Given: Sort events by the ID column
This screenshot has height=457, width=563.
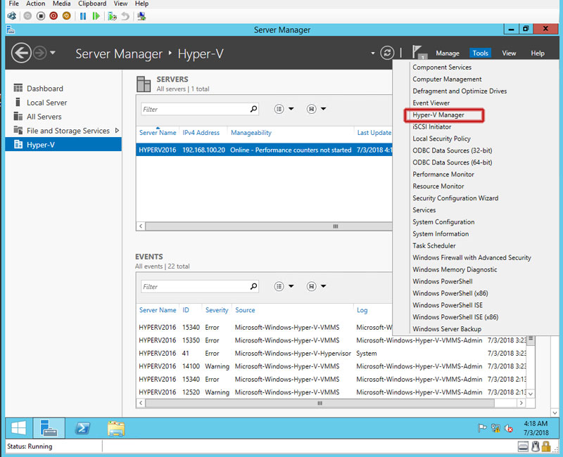Looking at the screenshot, I should tap(186, 310).
